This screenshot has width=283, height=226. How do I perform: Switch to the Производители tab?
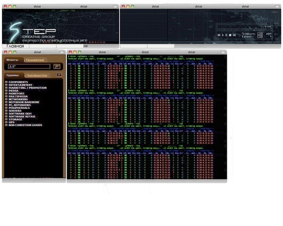pos(36,75)
